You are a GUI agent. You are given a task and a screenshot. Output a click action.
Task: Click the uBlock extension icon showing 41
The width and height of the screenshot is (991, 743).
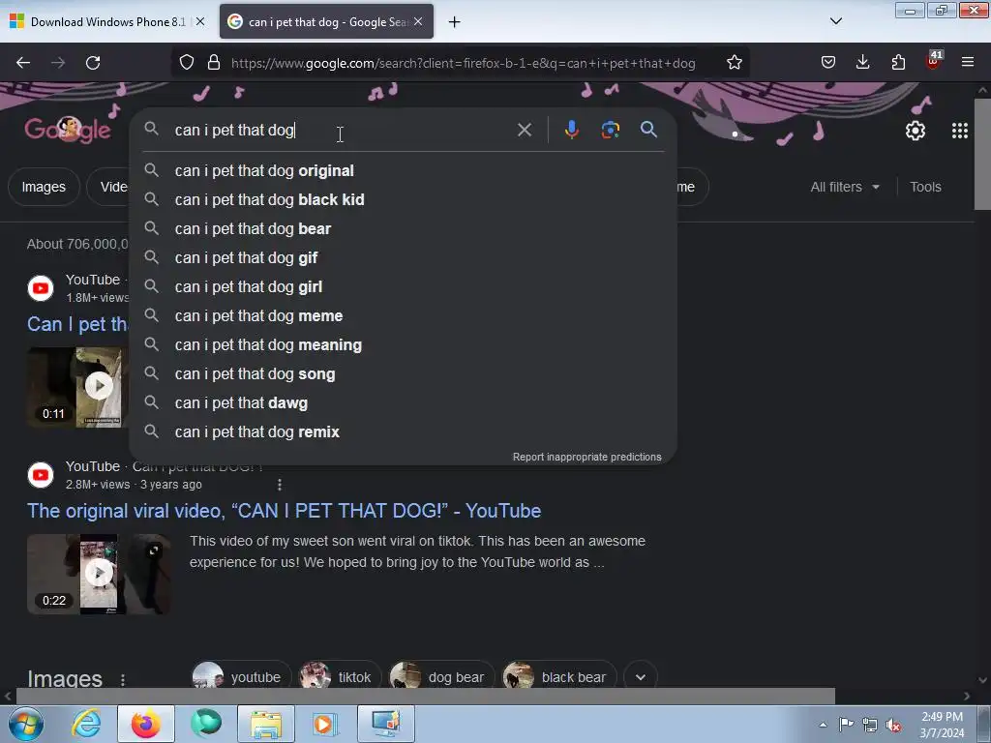pos(934,61)
